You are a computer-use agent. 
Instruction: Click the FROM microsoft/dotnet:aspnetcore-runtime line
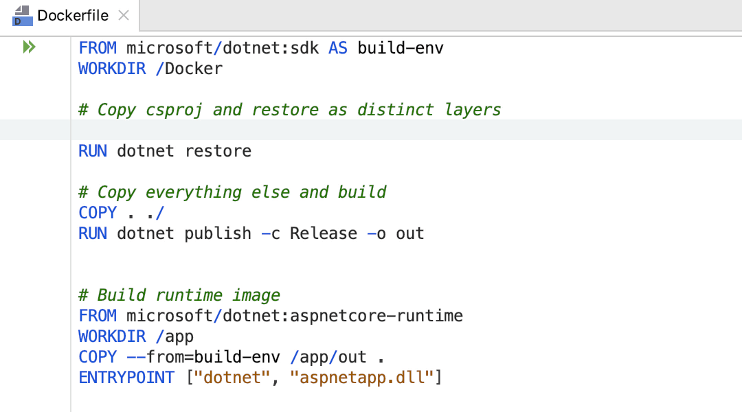tap(268, 316)
